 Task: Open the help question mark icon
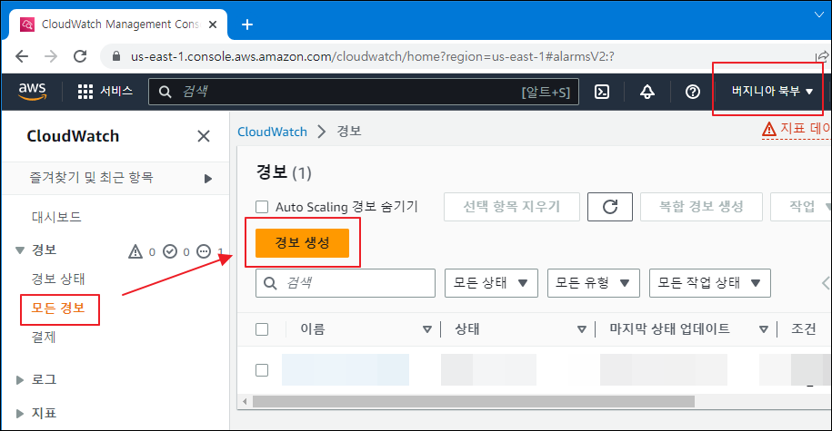click(693, 92)
